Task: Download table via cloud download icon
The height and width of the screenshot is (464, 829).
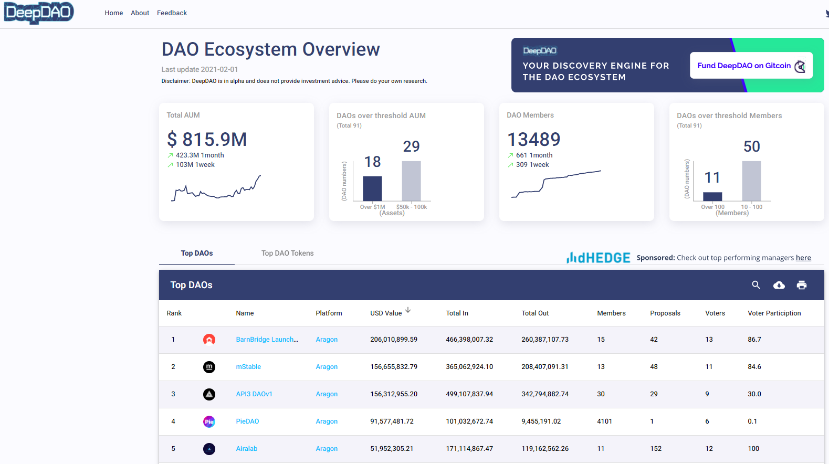Action: (779, 285)
